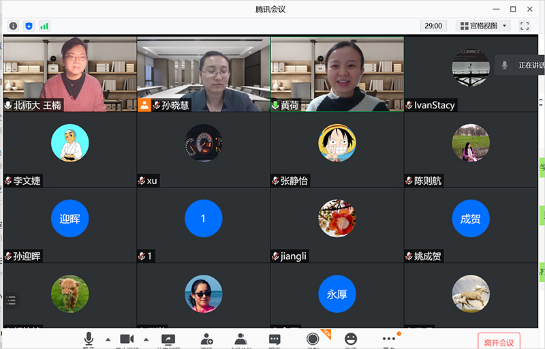Image resolution: width=545 pixels, height=349 pixels.
Task: Click the record meeting icon
Action: (313, 339)
